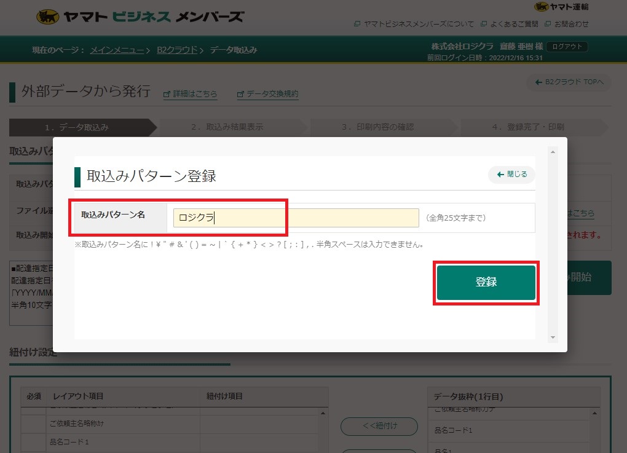This screenshot has height=453, width=627.
Task: Select ご依頼主名略称カナ row in layout list
Action: tap(170, 424)
